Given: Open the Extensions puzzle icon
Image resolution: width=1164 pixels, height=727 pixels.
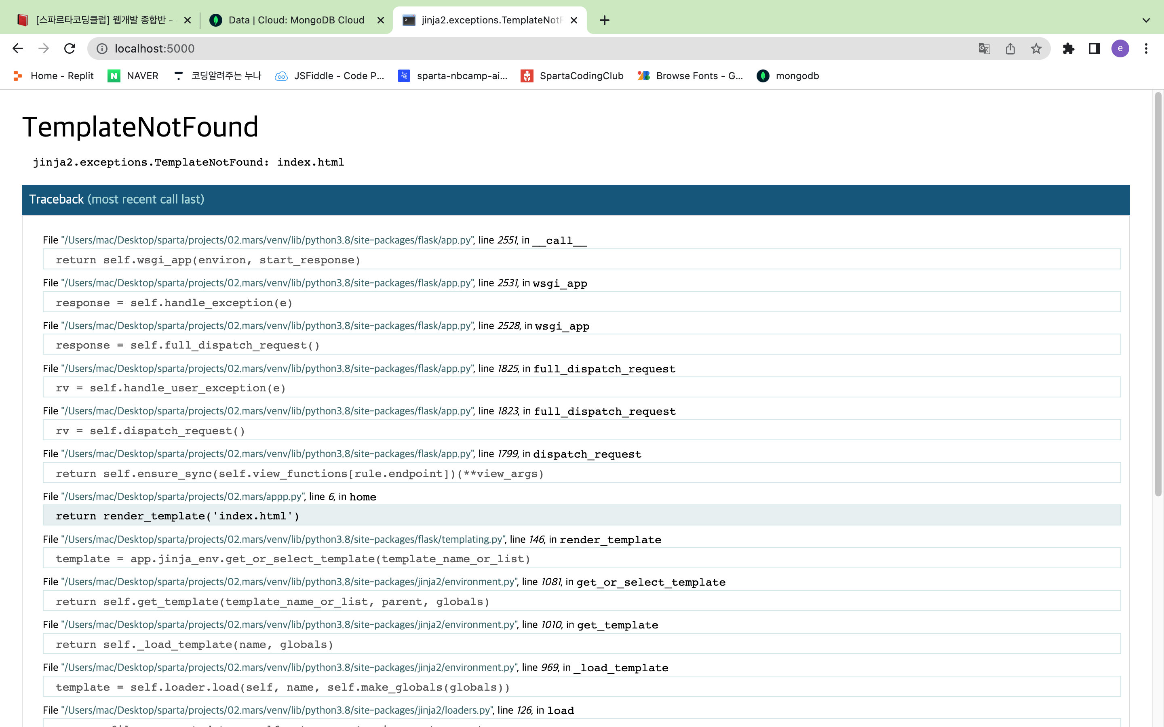Looking at the screenshot, I should coord(1068,48).
